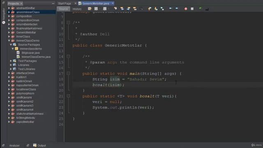Shift line right with the right-arrow icon
The image size is (263, 148).
(x=177, y=8)
